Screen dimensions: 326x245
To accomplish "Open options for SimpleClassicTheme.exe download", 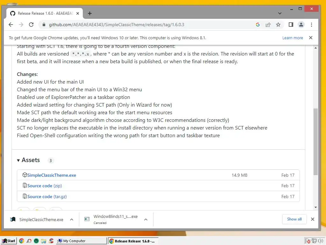I will point(72,219).
